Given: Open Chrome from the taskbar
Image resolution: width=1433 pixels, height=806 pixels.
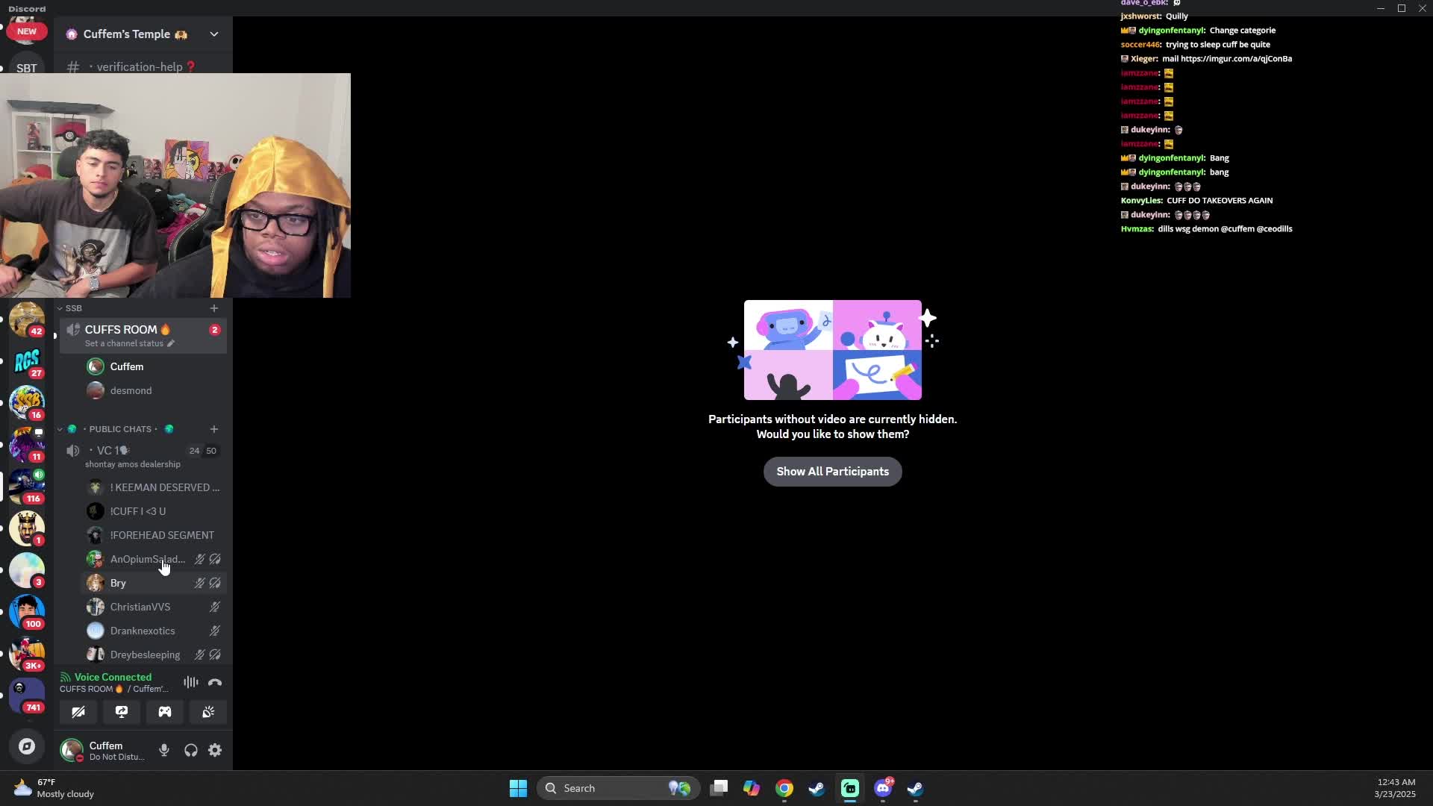Looking at the screenshot, I should pyautogui.click(x=784, y=789).
